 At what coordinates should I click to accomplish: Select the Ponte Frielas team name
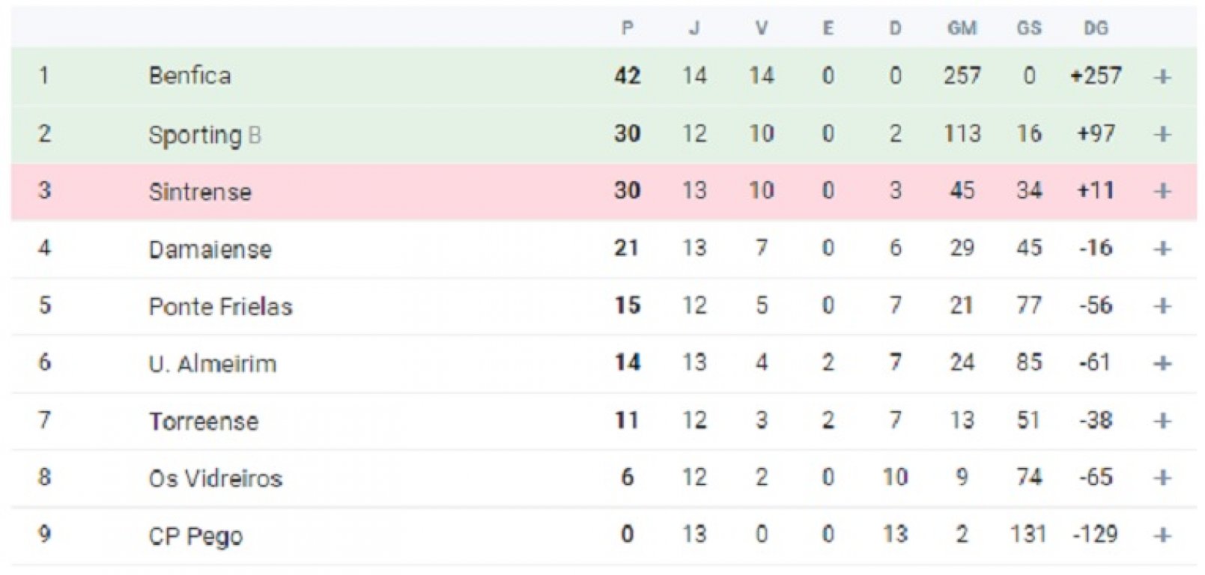[220, 306]
